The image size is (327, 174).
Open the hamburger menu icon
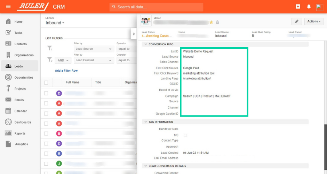[8, 7]
